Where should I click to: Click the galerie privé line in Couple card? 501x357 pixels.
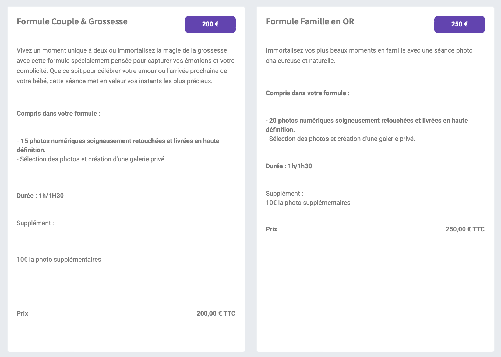click(x=91, y=159)
